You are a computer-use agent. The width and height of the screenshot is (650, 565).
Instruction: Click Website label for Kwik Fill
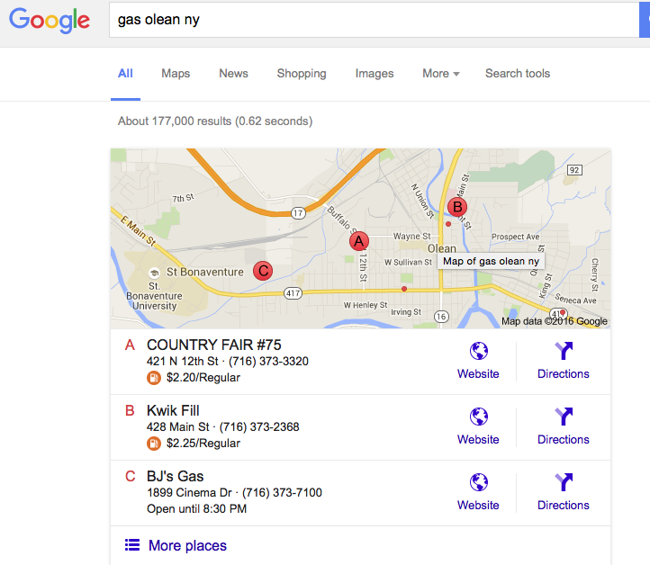(478, 439)
